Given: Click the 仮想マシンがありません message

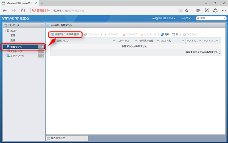Looking at the screenshot, I should pos(134,47).
